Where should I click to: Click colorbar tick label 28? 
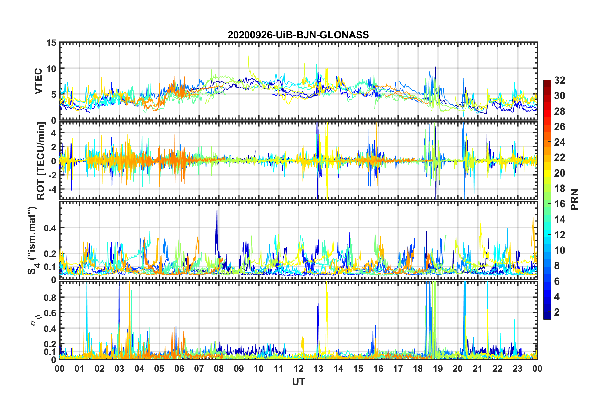[x=559, y=111]
